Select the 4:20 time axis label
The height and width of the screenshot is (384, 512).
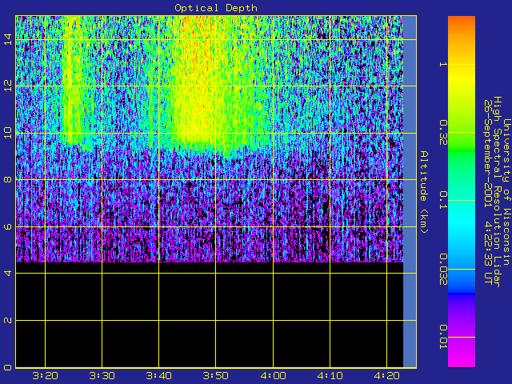coord(387,374)
